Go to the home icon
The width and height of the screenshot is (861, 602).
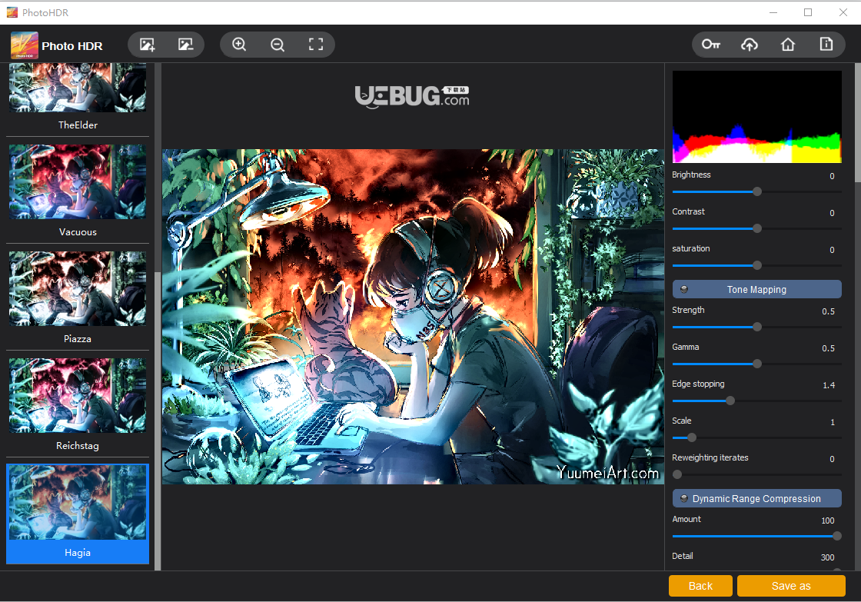point(787,45)
